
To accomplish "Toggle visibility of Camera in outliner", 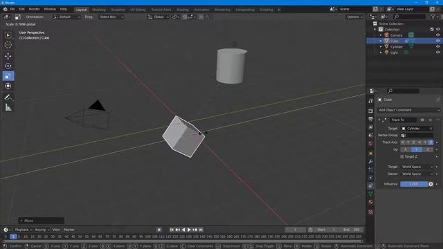I will pyautogui.click(x=437, y=35).
